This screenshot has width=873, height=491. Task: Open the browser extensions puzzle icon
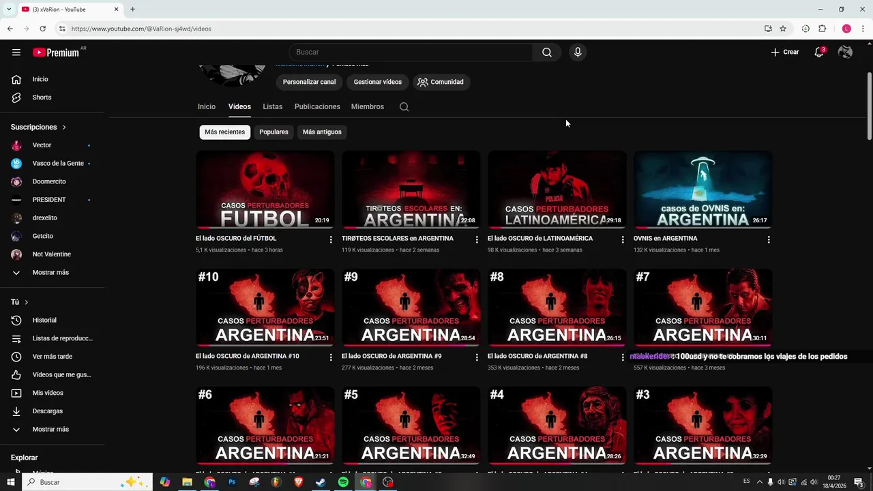822,29
